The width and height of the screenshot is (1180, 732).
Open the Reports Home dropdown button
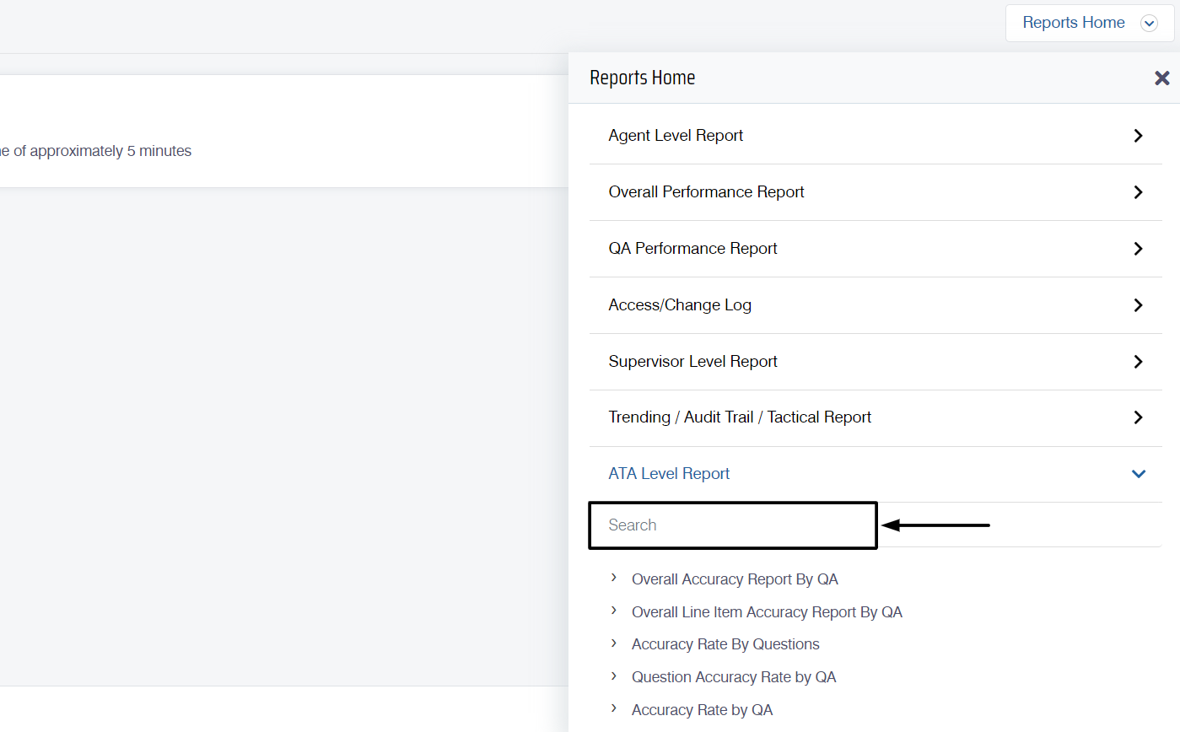[1090, 23]
